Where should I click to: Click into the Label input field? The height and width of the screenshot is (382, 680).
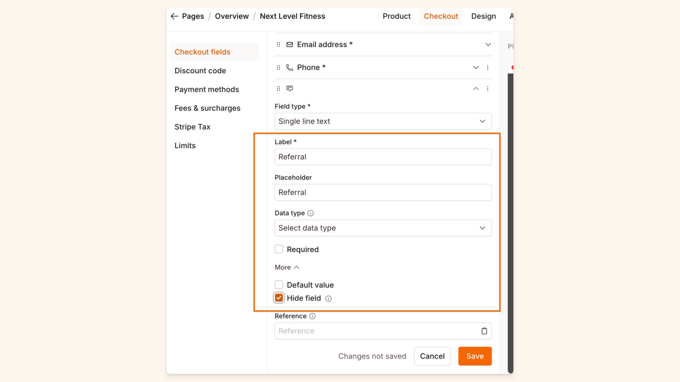[x=383, y=157]
